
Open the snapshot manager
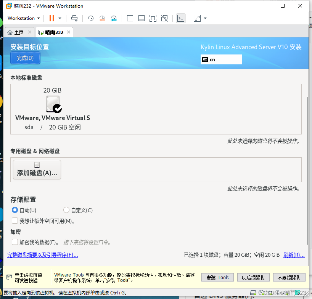click(x=114, y=18)
